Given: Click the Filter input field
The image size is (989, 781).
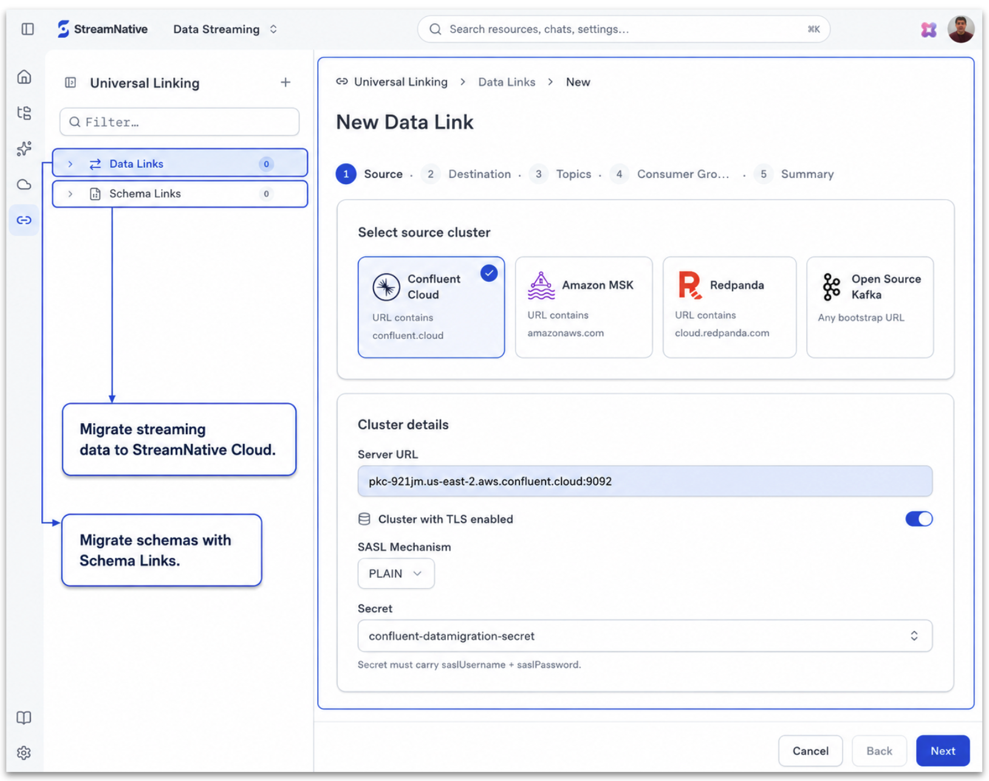Looking at the screenshot, I should (x=180, y=122).
